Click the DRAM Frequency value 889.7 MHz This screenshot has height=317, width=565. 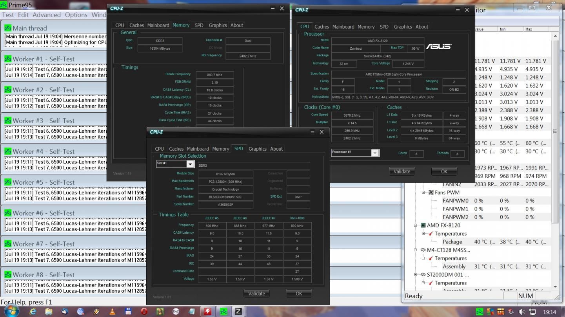click(x=215, y=75)
